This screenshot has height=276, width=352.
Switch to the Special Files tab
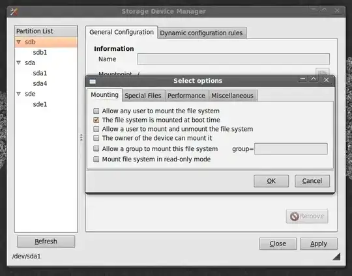143,96
